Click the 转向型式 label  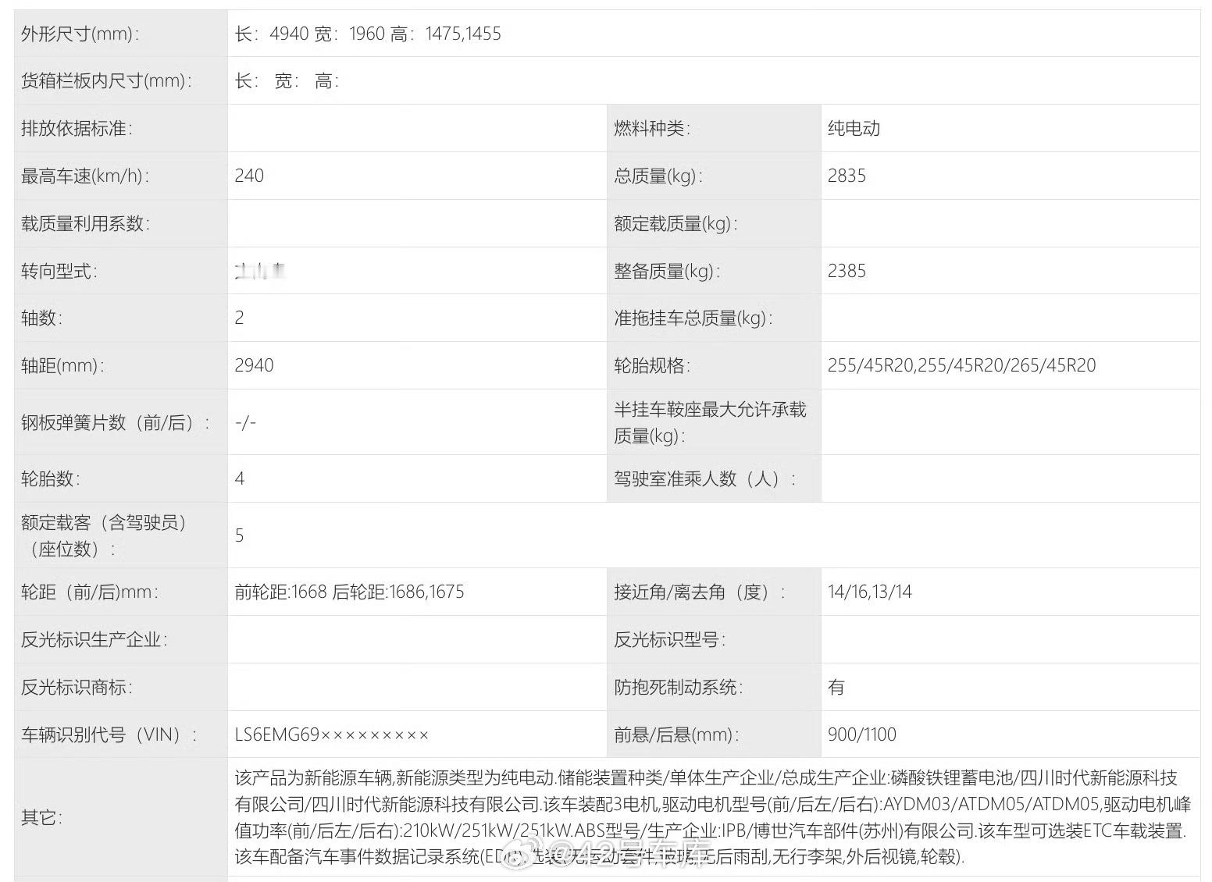tap(59, 272)
